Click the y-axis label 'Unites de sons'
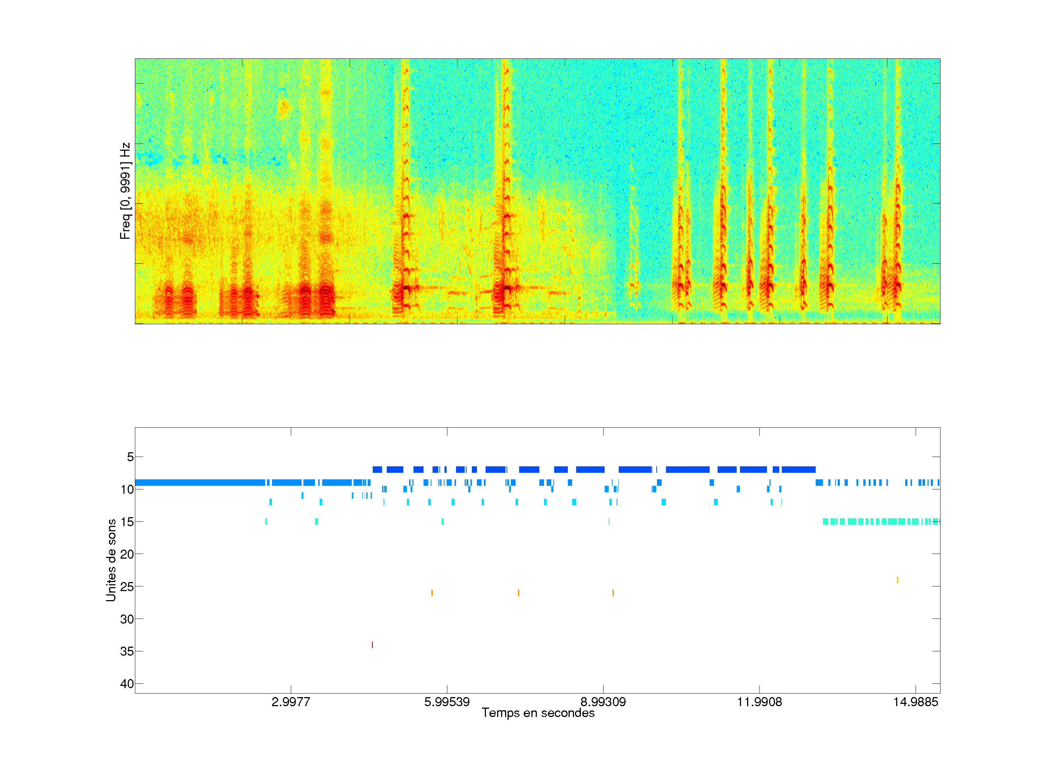The height and width of the screenshot is (779, 1039). tap(111, 560)
